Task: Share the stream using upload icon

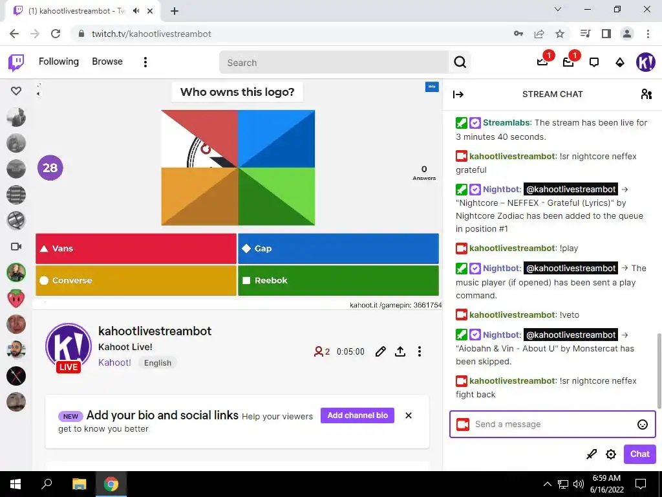Action: [400, 351]
